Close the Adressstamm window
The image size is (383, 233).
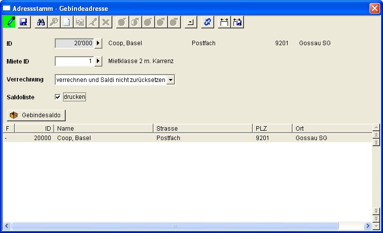click(375, 8)
